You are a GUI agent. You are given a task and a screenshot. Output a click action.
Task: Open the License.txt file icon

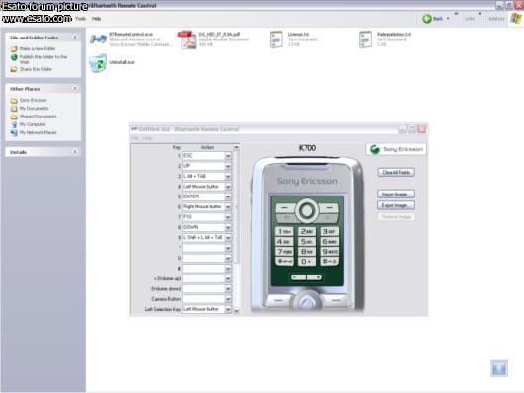tap(276, 39)
